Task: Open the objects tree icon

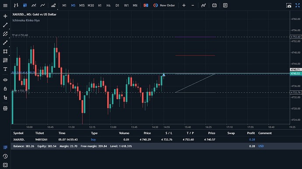Action: [x=5, y=98]
